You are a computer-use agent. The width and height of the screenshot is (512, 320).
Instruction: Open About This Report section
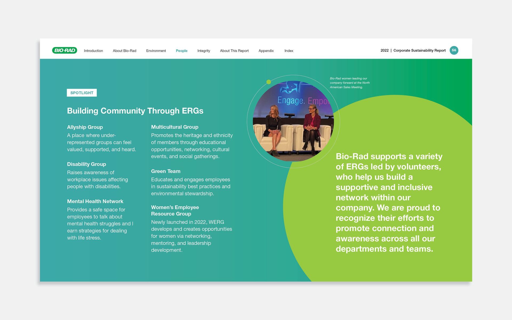234,51
